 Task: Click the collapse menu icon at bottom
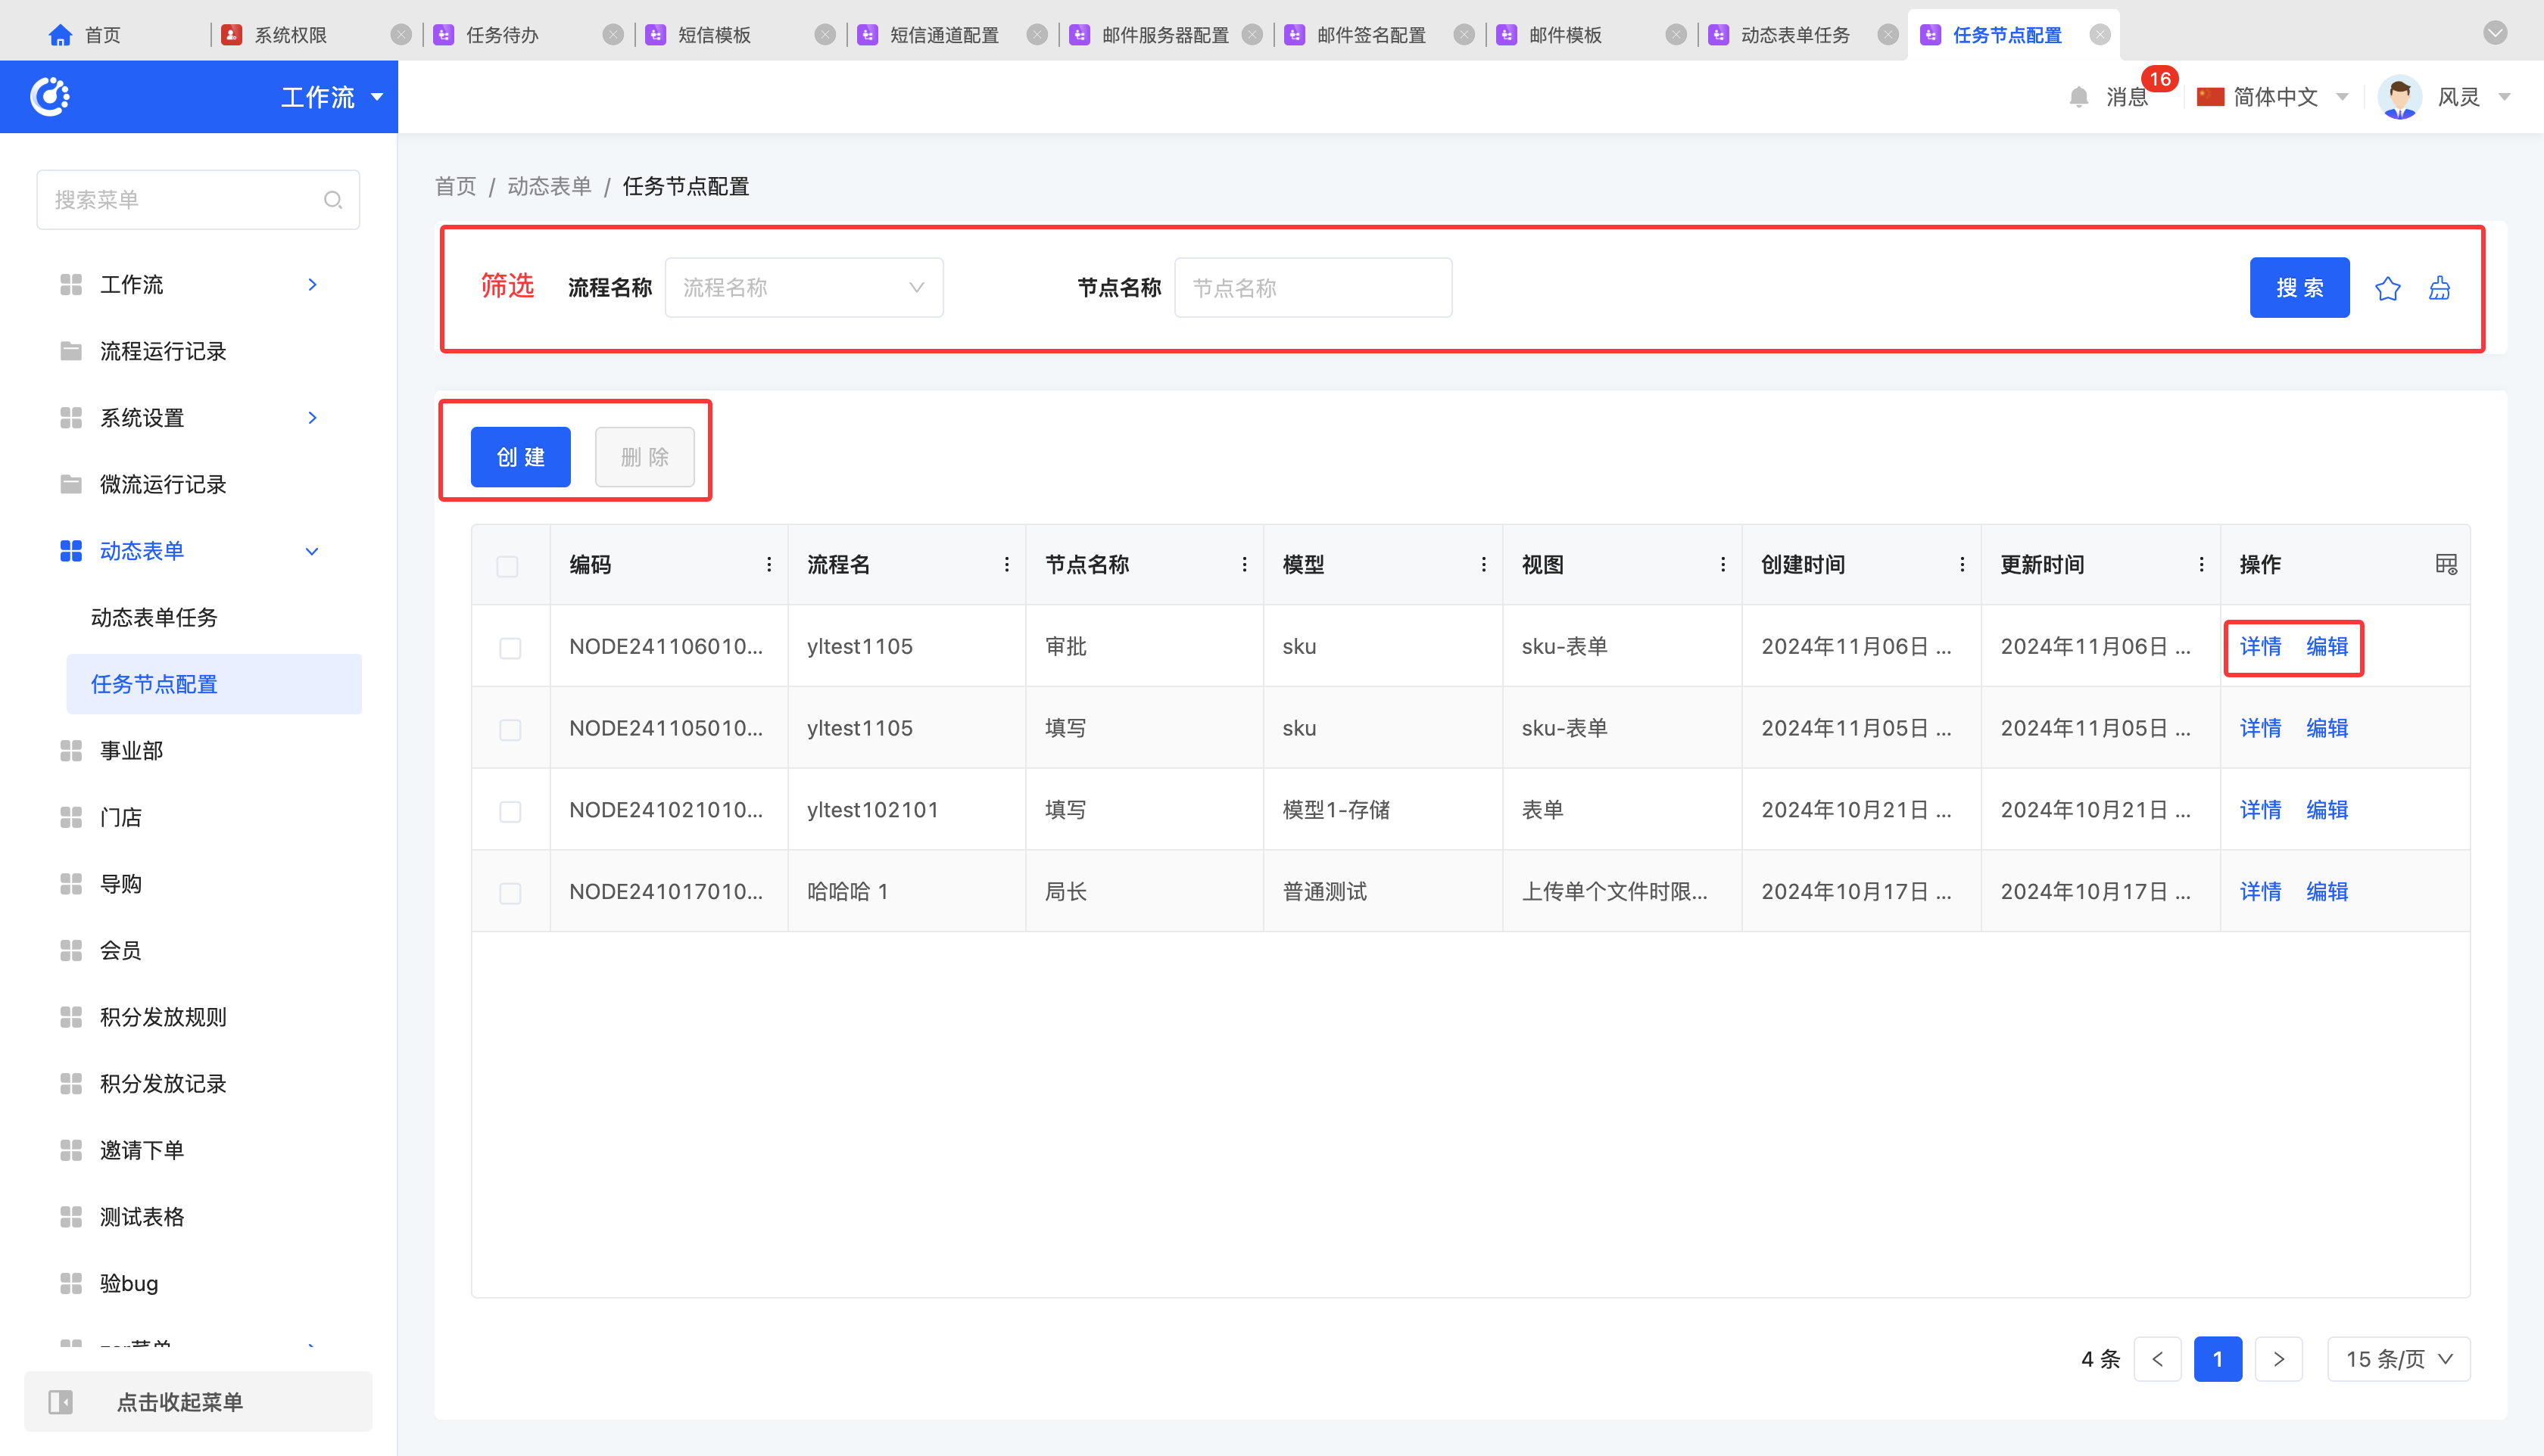(61, 1401)
